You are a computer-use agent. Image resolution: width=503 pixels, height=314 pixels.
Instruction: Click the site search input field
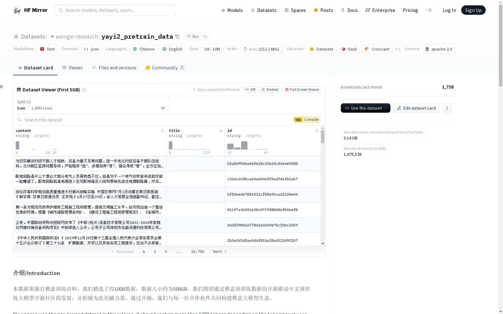(115, 10)
